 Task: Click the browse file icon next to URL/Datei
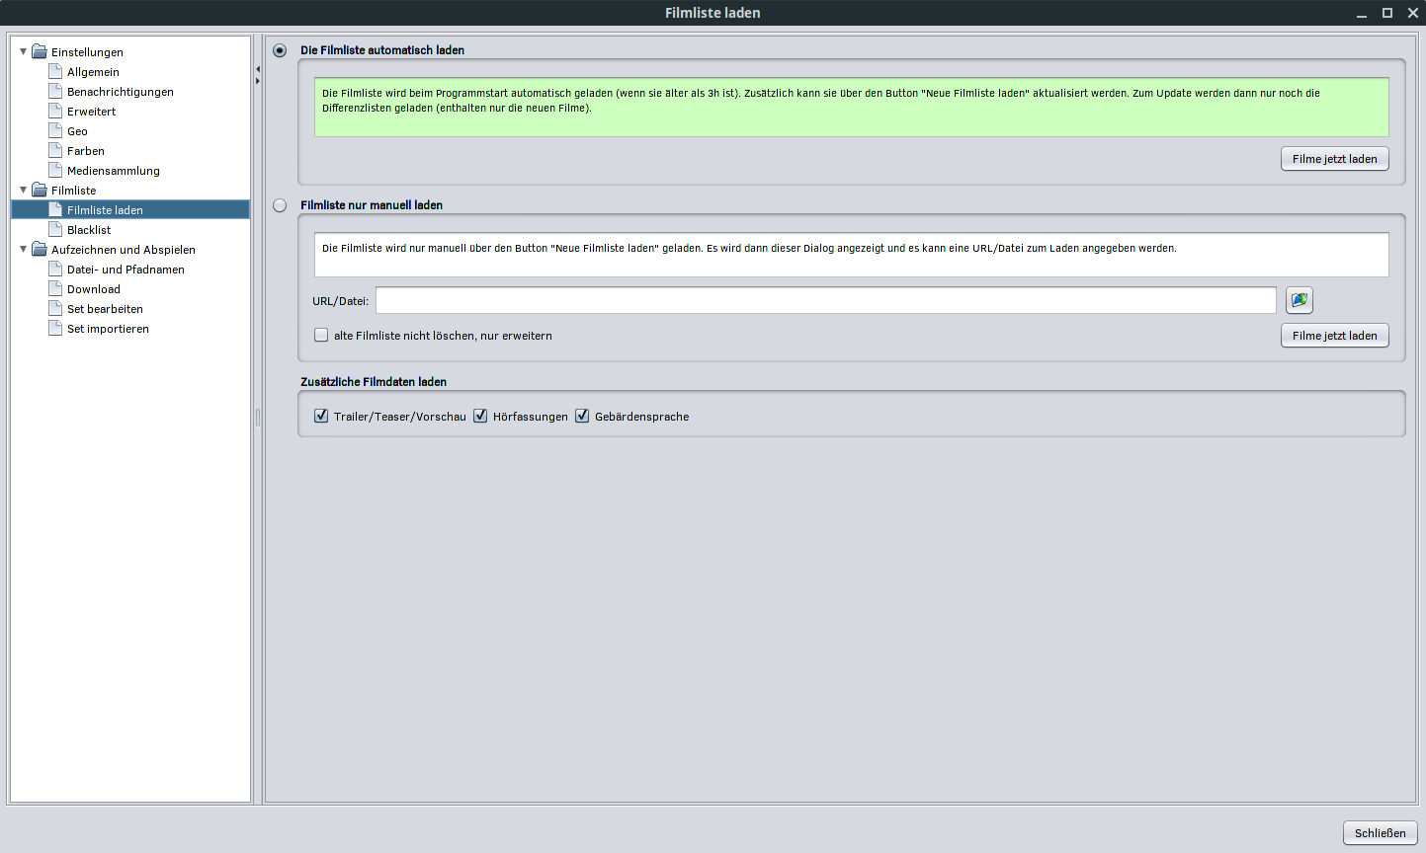(x=1299, y=300)
